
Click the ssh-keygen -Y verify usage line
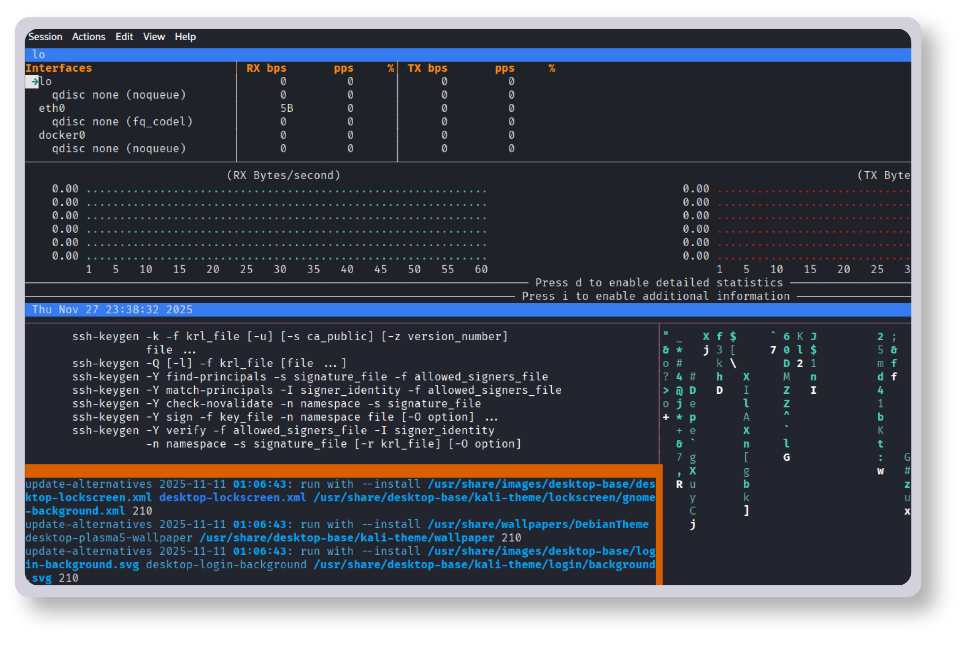coord(283,431)
